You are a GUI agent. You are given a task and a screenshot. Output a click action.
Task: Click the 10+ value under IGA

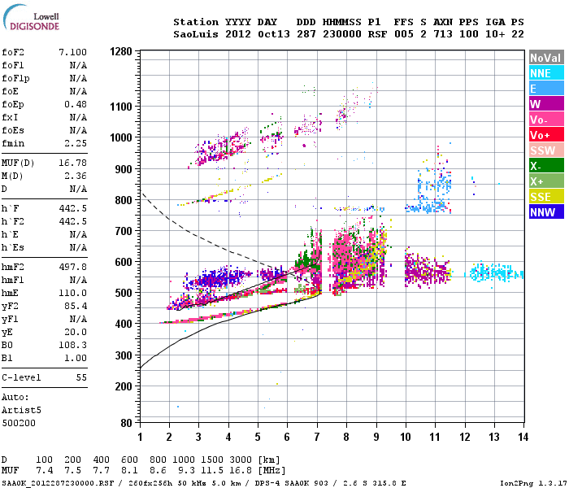pos(495,34)
